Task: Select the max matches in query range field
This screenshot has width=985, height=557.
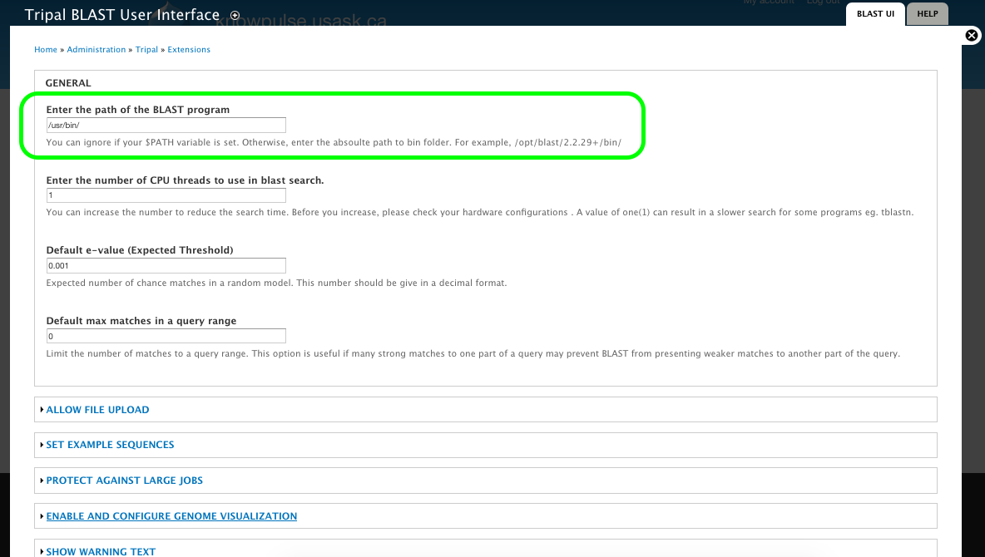Action: (x=166, y=336)
